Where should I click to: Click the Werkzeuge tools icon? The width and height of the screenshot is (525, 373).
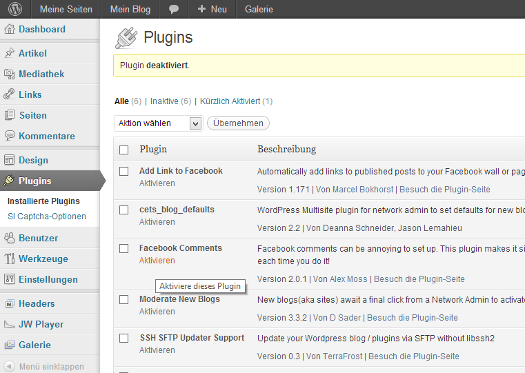(10, 259)
